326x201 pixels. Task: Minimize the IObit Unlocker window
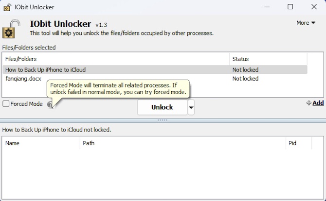pos(267,7)
